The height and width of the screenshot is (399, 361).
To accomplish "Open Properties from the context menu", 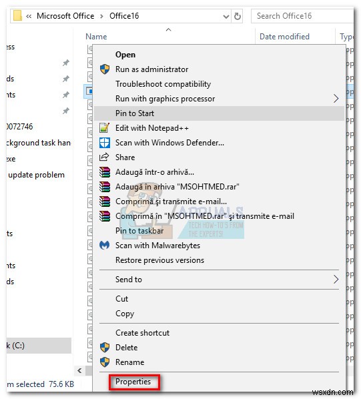I will pos(219,382).
